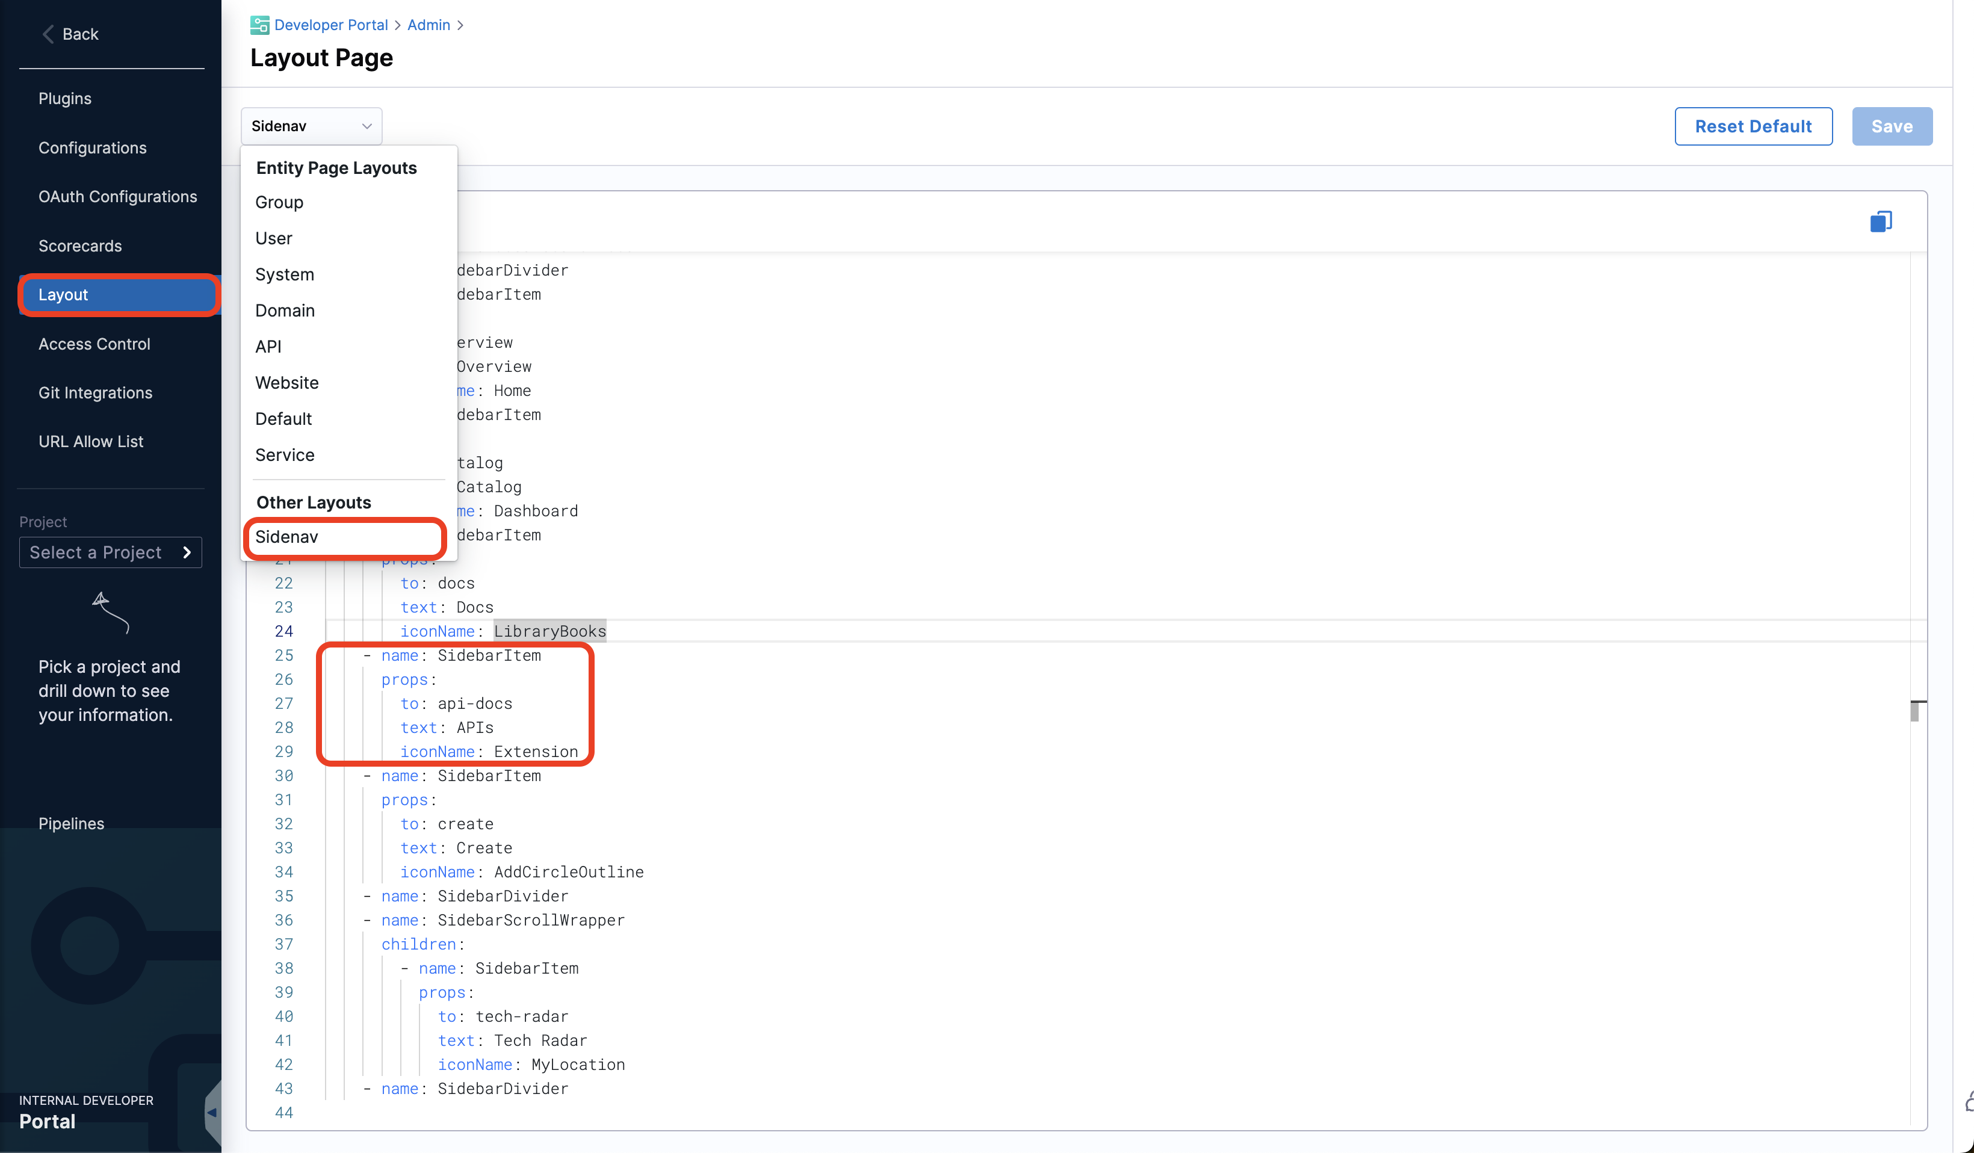Navigate to Access Control settings
Viewport: 1974px width, 1153px height.
(x=94, y=344)
